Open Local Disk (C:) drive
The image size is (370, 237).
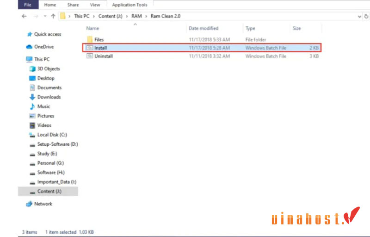pyautogui.click(x=52, y=135)
